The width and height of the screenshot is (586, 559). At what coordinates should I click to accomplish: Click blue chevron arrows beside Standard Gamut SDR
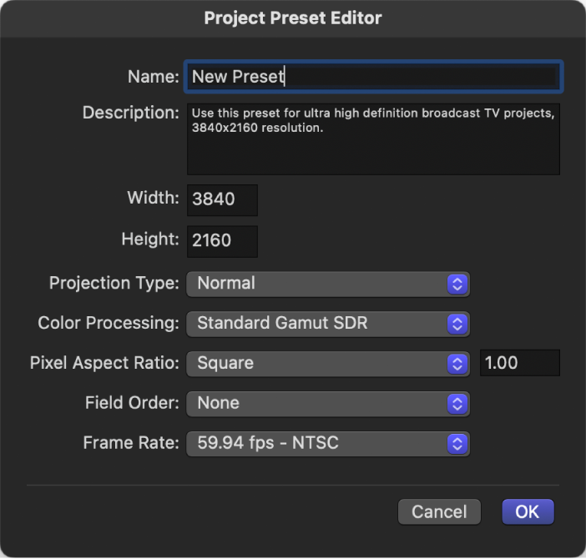[x=457, y=323]
